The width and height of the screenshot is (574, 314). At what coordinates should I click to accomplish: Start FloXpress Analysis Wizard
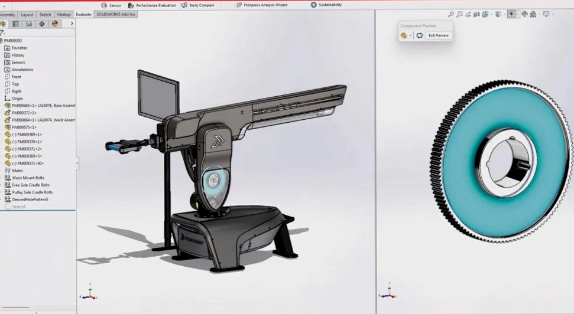click(262, 5)
